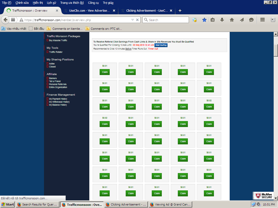Claim the $0.02 link in third row

coord(209,107)
